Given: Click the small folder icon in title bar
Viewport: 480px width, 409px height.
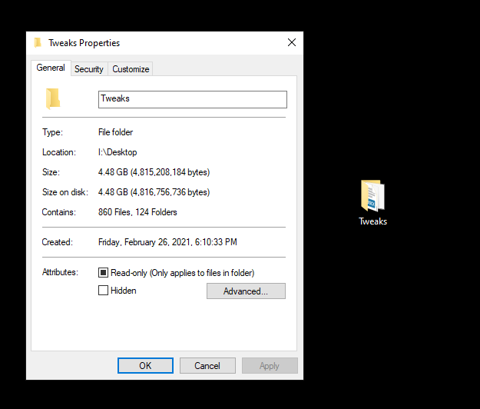Looking at the screenshot, I should [38, 43].
